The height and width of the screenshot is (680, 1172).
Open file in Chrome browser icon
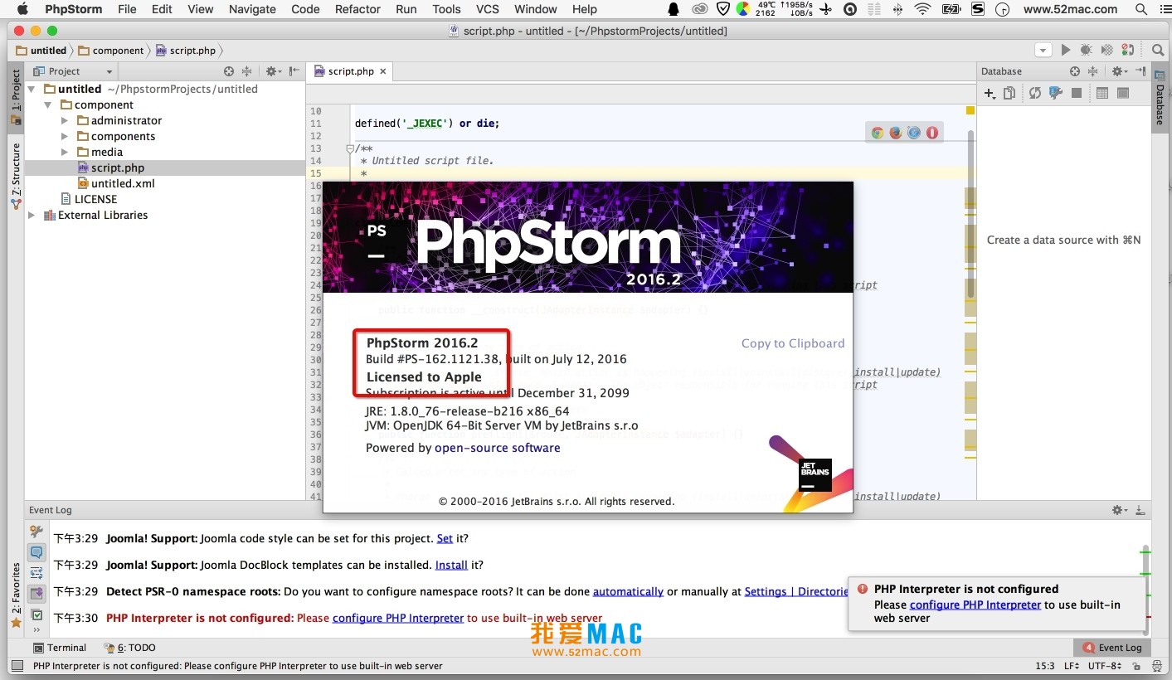pos(878,133)
